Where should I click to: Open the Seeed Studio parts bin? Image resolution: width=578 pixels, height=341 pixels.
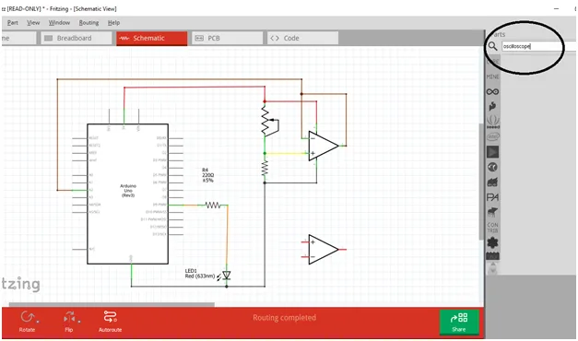click(x=493, y=122)
